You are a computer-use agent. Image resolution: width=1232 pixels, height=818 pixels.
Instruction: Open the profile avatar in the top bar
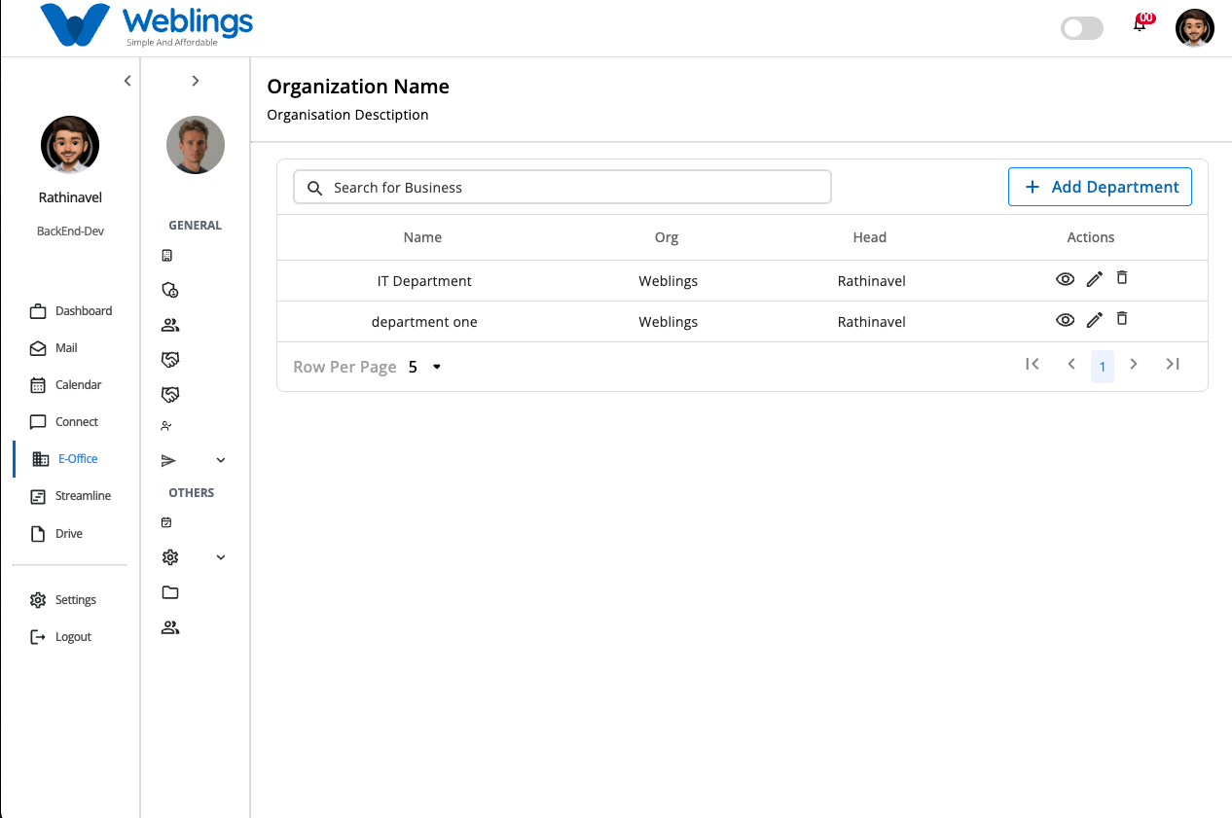(1195, 28)
